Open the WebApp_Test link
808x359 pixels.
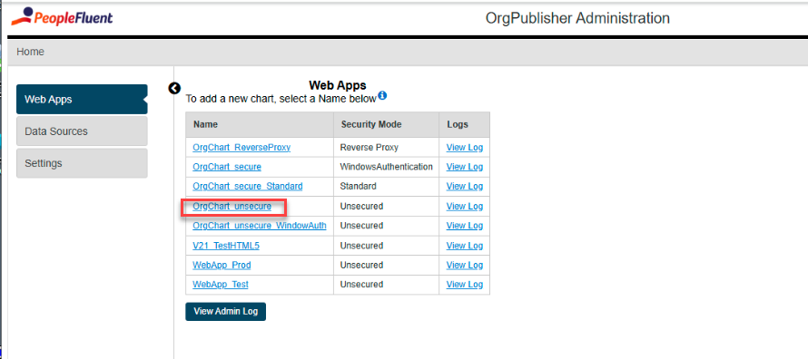tap(221, 285)
